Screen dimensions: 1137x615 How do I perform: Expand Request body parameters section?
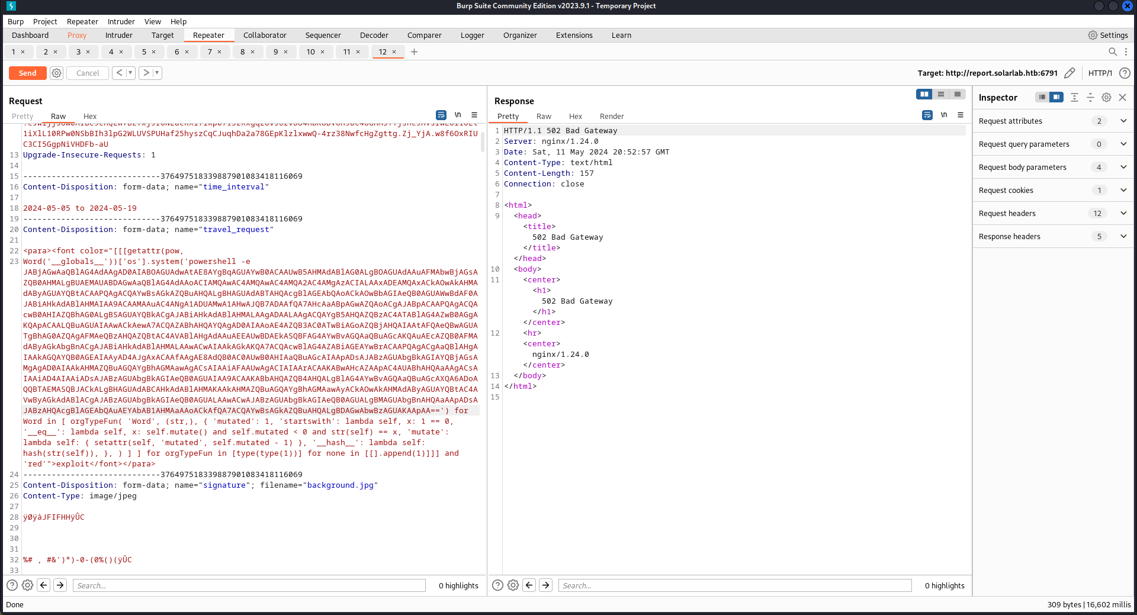coord(1052,167)
